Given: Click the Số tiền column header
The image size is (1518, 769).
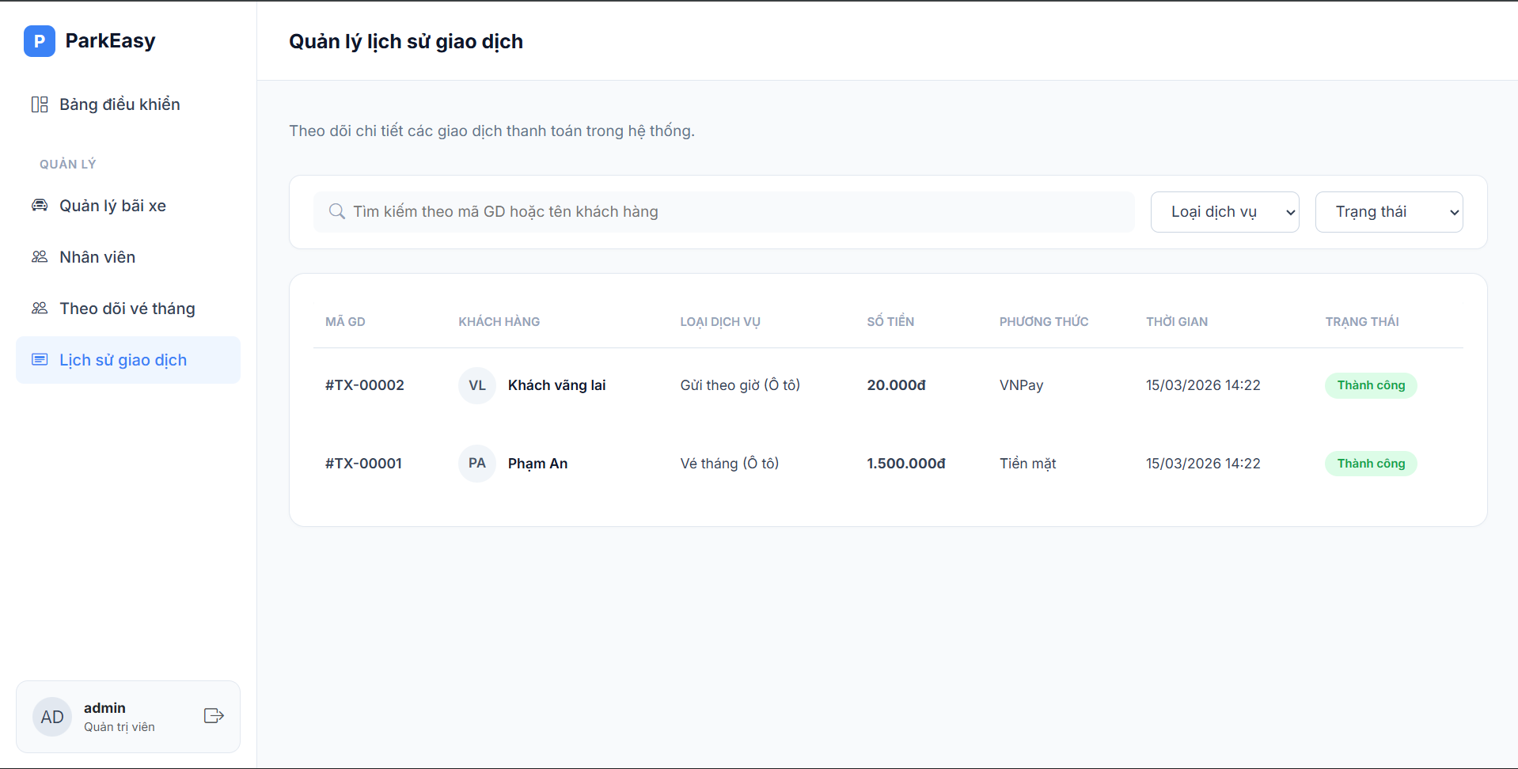Looking at the screenshot, I should 890,322.
